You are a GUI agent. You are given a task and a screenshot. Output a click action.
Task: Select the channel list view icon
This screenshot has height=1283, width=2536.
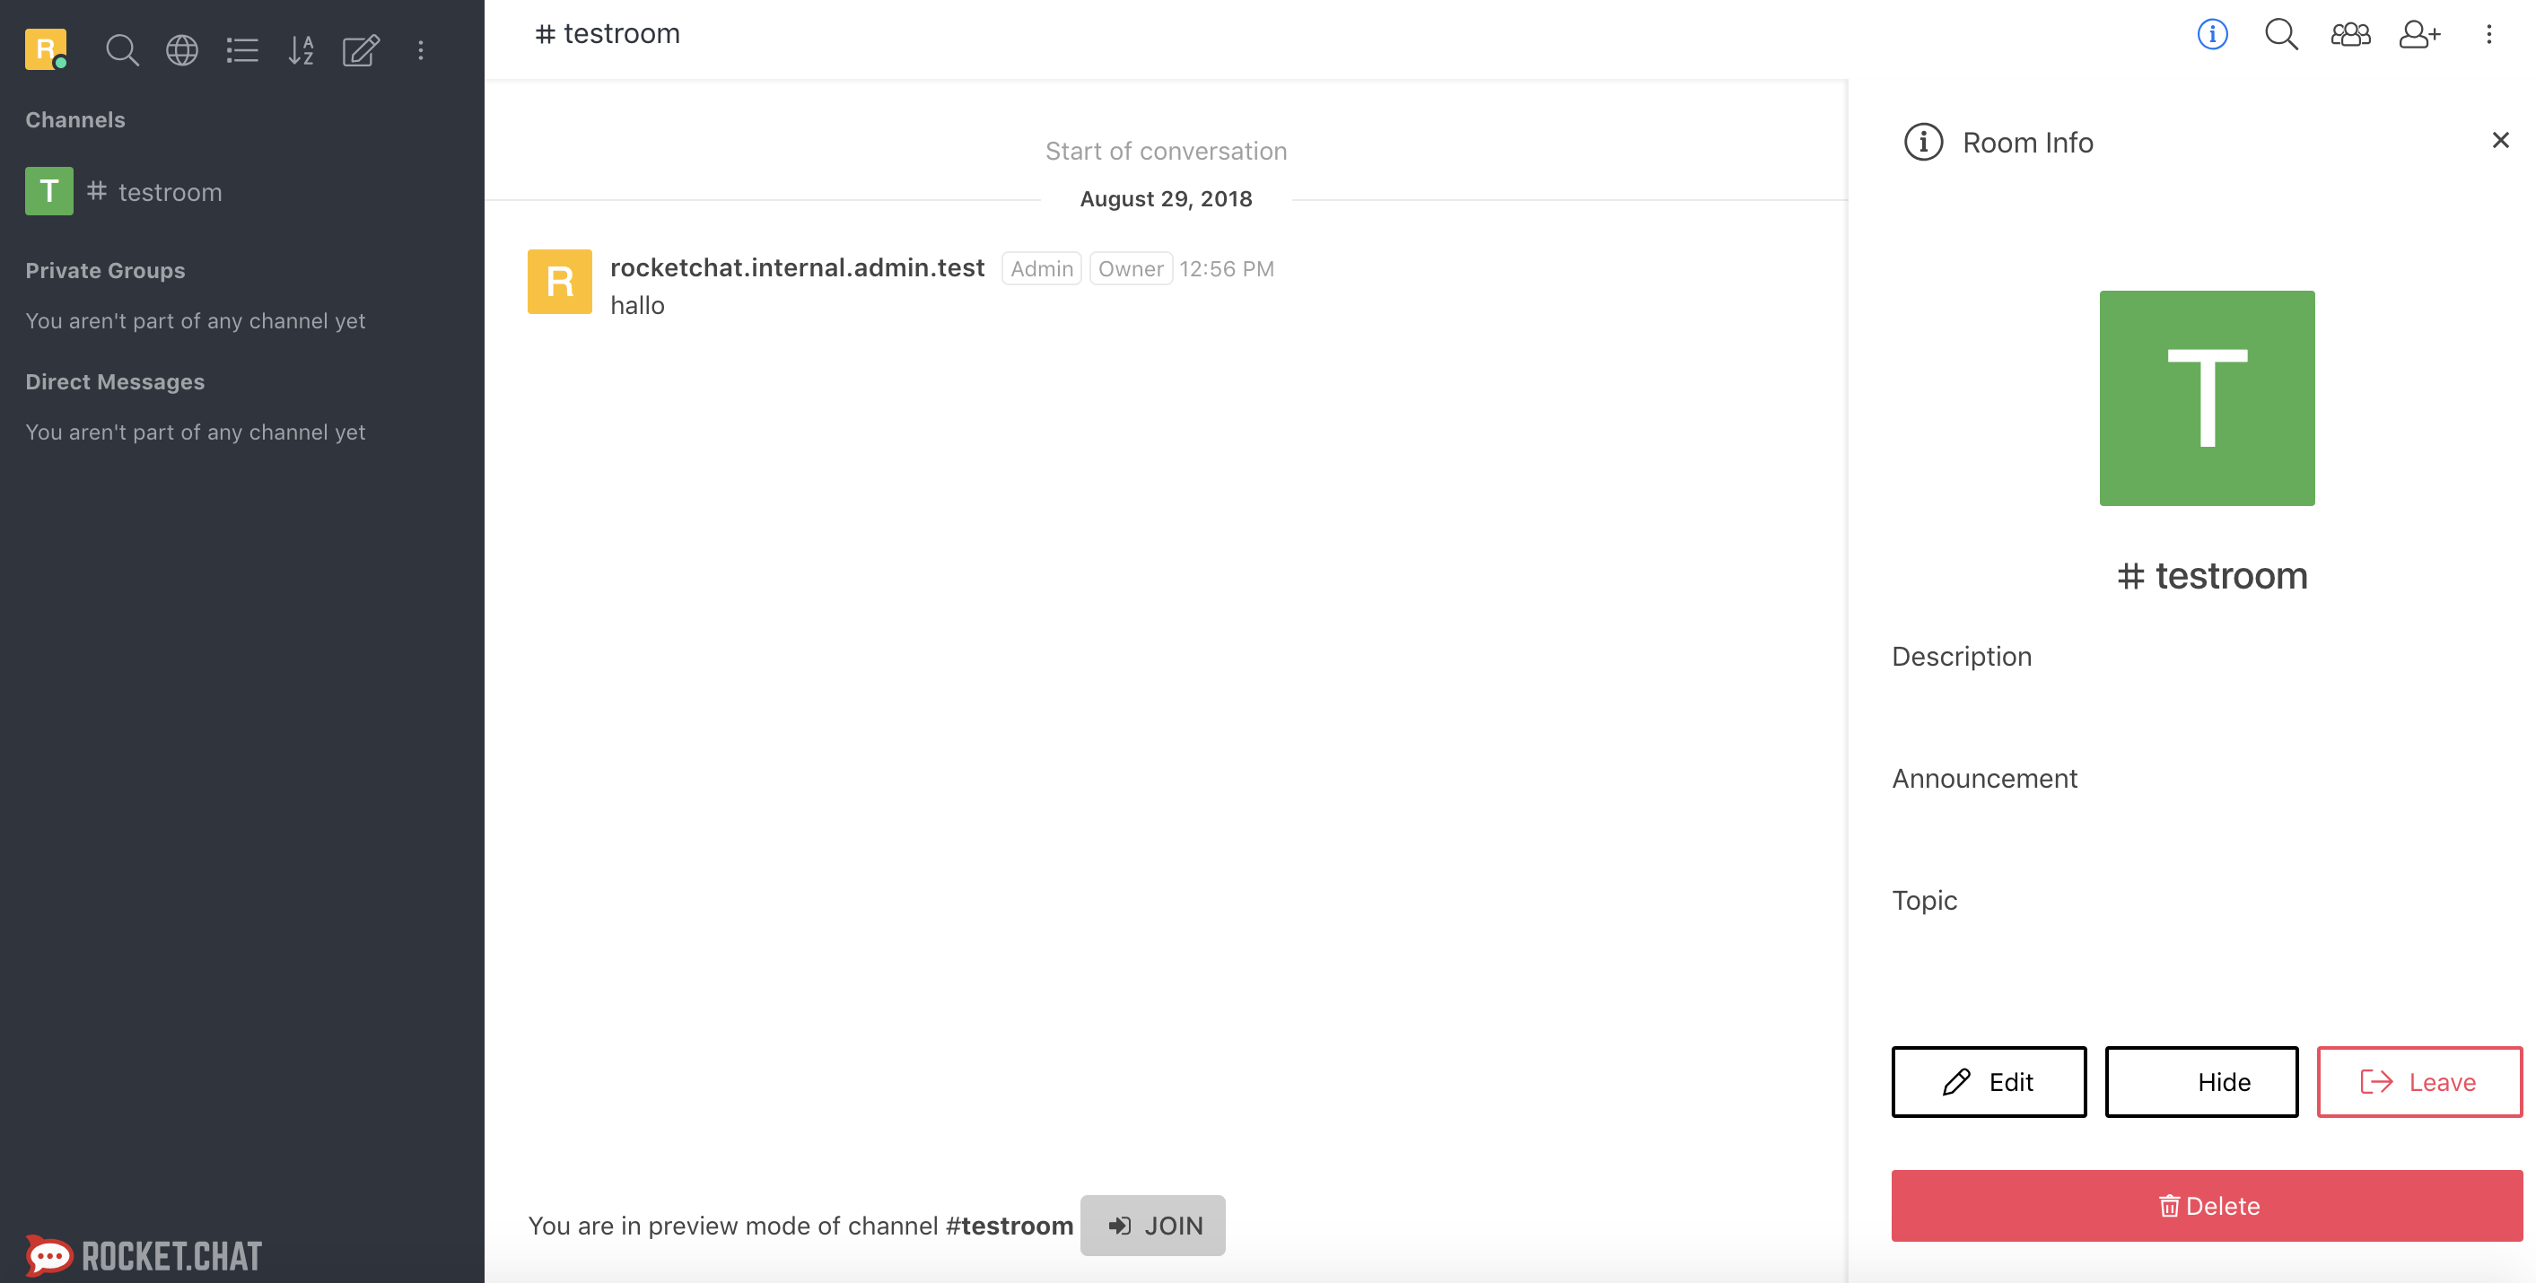coord(242,50)
